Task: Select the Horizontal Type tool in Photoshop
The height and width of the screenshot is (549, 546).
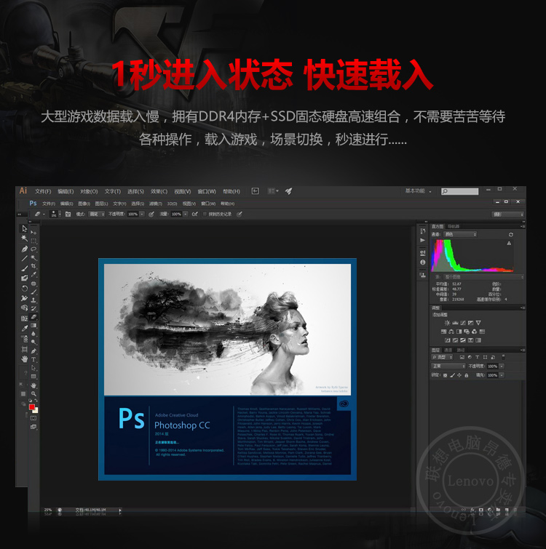Action: [x=33, y=360]
